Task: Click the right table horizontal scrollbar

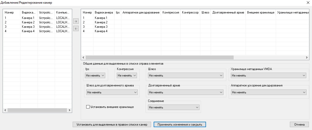Action: [159, 57]
